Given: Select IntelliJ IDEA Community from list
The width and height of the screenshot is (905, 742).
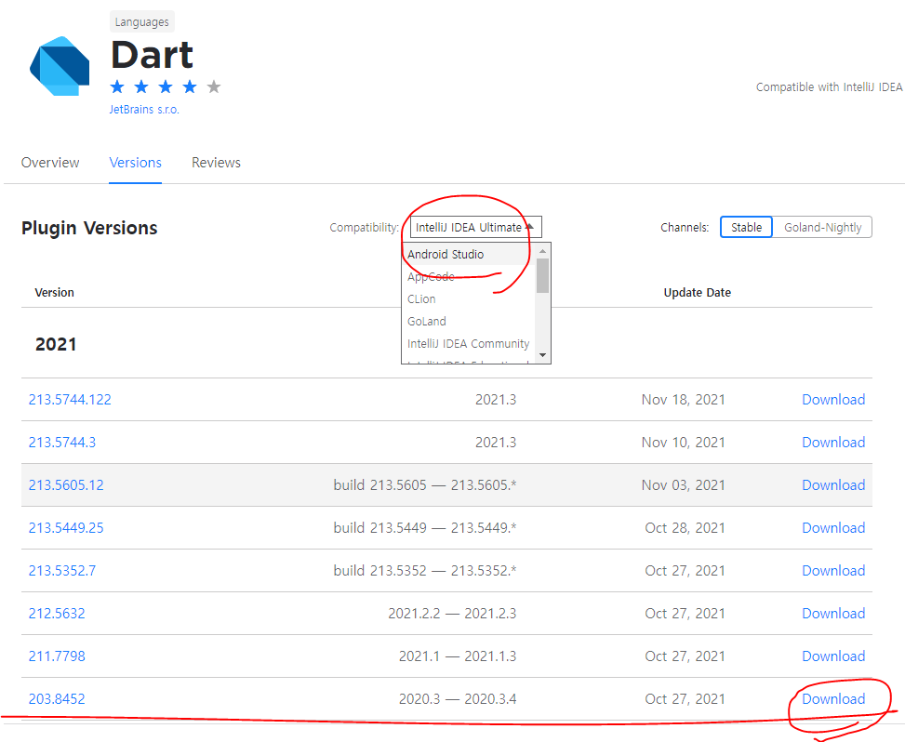Looking at the screenshot, I should pos(468,343).
